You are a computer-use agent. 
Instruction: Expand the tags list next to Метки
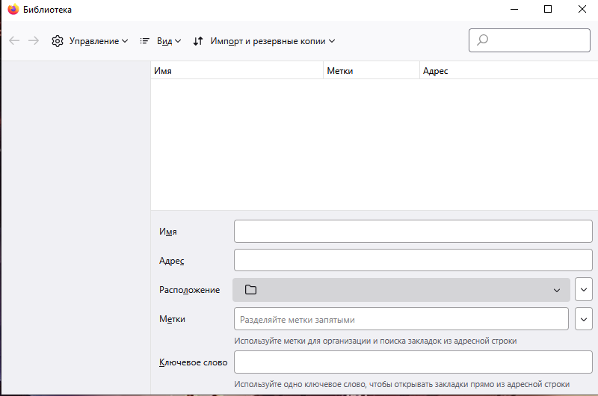point(584,319)
